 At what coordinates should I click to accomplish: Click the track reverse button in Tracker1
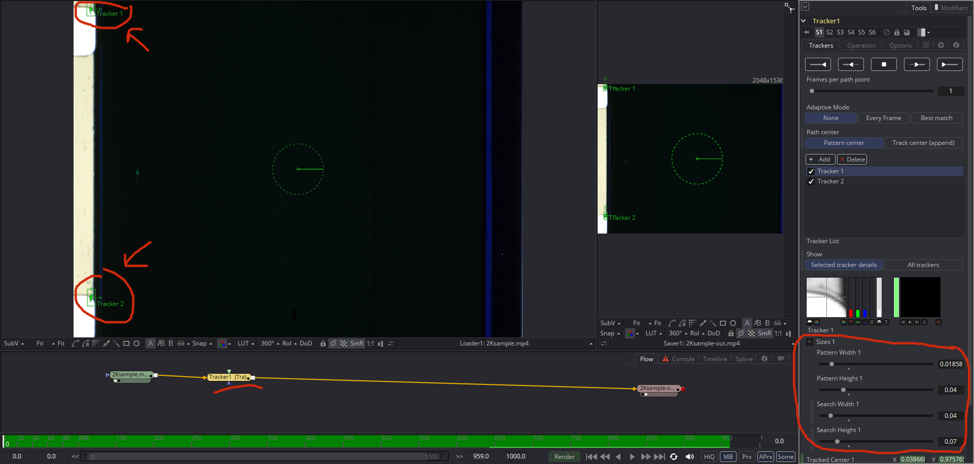(x=818, y=64)
